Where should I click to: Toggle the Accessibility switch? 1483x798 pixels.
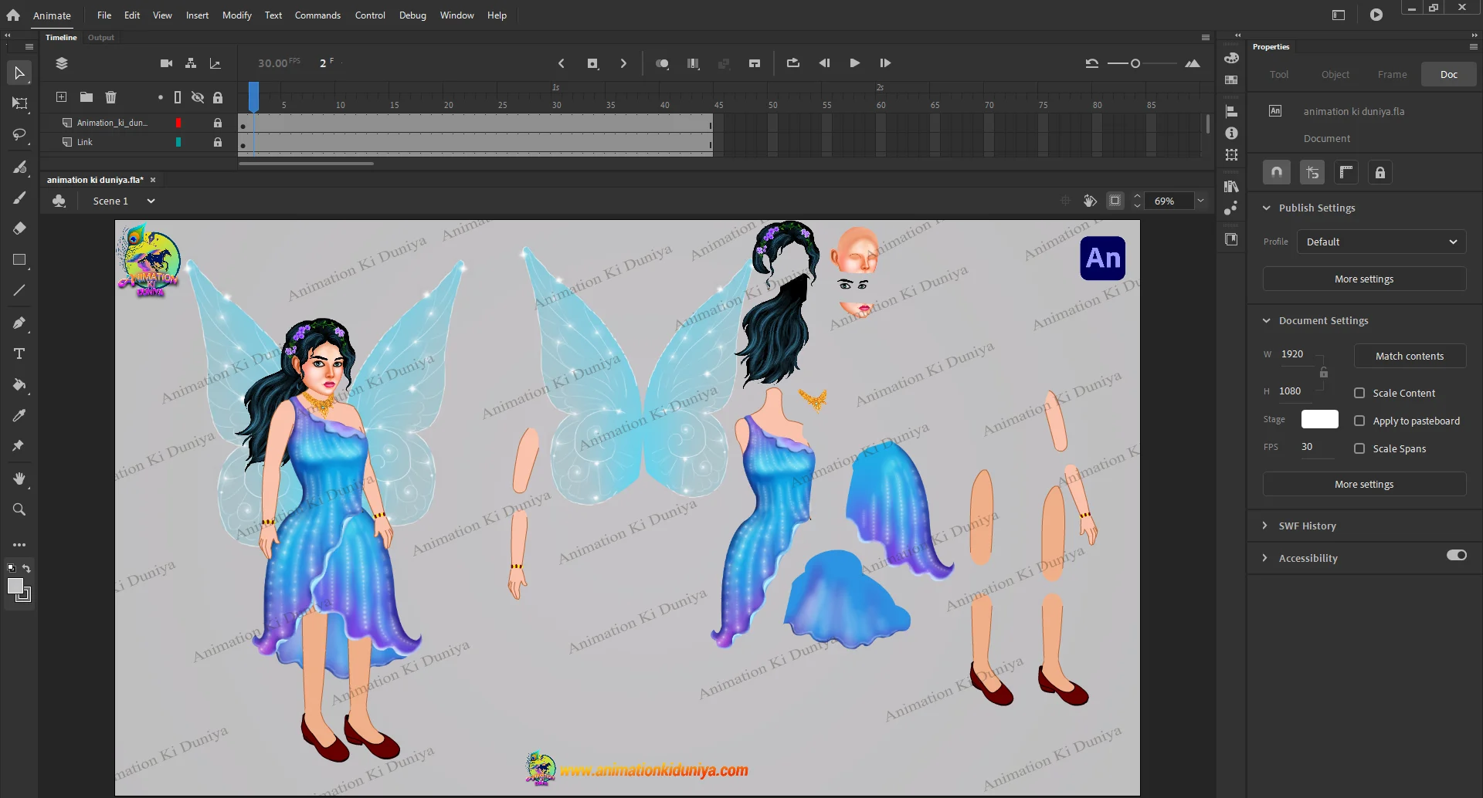1456,556
